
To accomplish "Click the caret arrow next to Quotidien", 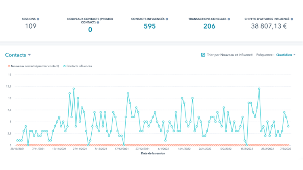I will (294, 55).
